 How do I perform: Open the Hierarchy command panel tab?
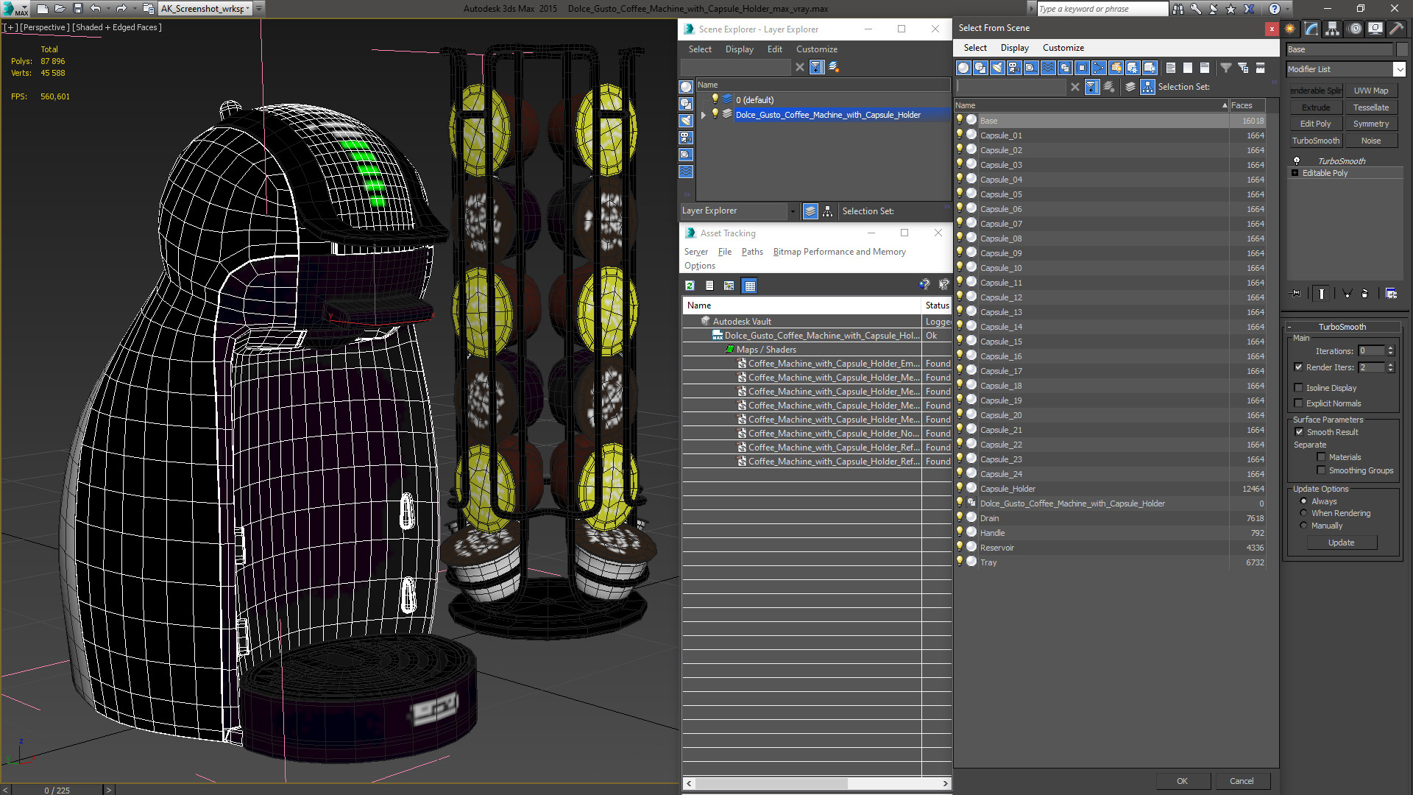[x=1332, y=29]
